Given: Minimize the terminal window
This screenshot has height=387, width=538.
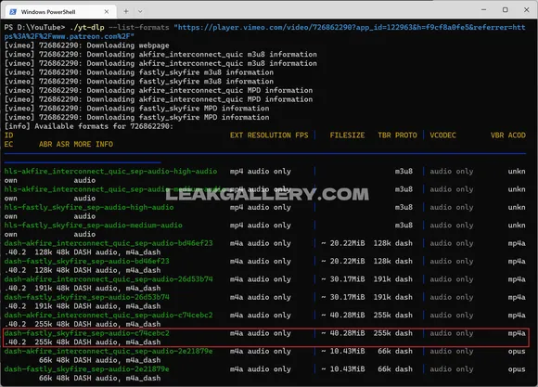Looking at the screenshot, I should 484,9.
